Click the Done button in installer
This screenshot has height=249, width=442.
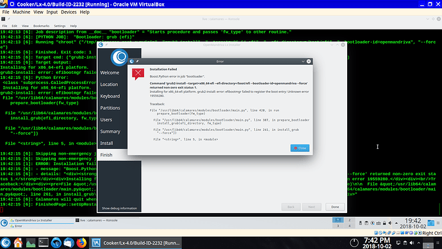[x=335, y=207]
